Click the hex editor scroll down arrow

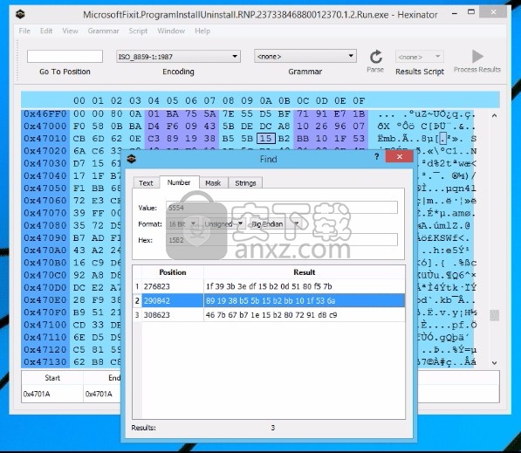(495, 362)
